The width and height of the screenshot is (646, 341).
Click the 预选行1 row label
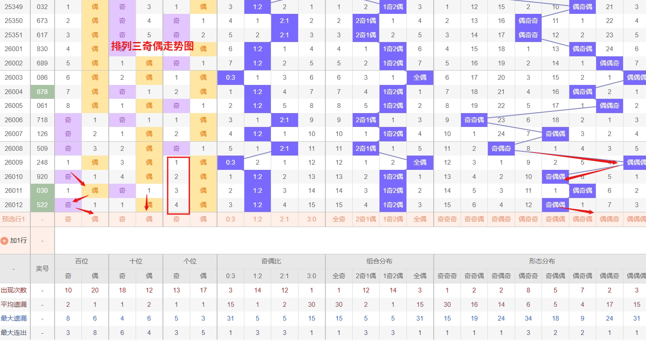pyautogui.click(x=13, y=219)
